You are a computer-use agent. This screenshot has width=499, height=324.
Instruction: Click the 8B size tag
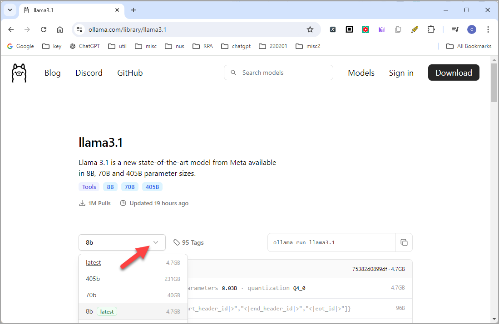(110, 187)
